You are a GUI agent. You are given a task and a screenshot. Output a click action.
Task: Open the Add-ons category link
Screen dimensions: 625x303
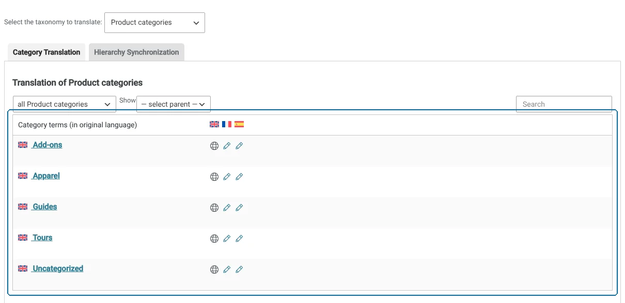pos(47,145)
